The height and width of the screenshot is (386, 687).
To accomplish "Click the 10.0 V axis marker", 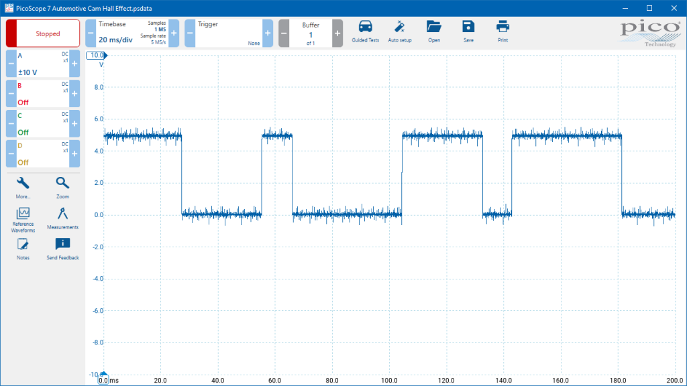I will pyautogui.click(x=97, y=55).
